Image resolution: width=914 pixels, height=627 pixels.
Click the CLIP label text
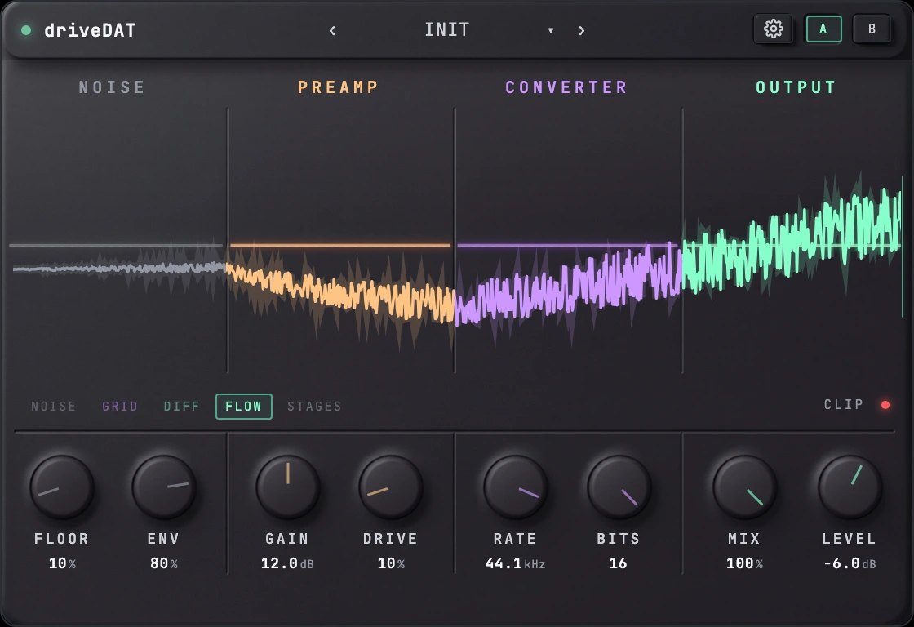(844, 405)
